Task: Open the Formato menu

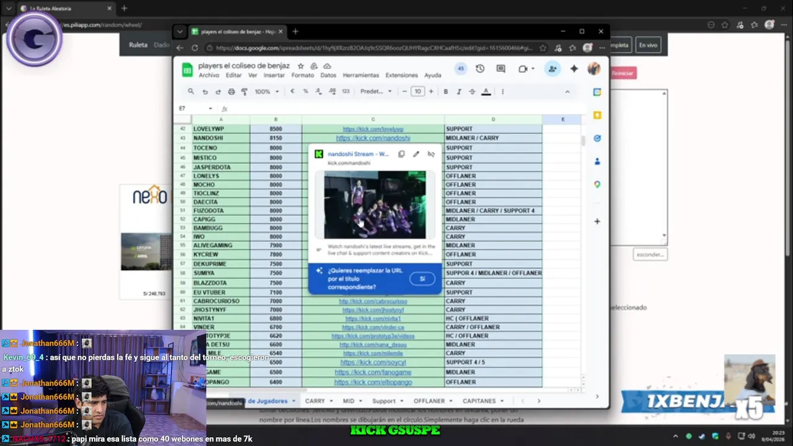Action: click(303, 76)
